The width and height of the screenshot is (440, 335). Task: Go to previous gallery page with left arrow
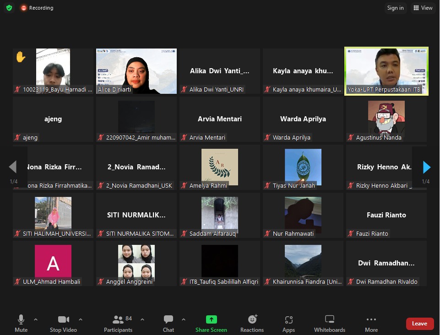click(13, 167)
